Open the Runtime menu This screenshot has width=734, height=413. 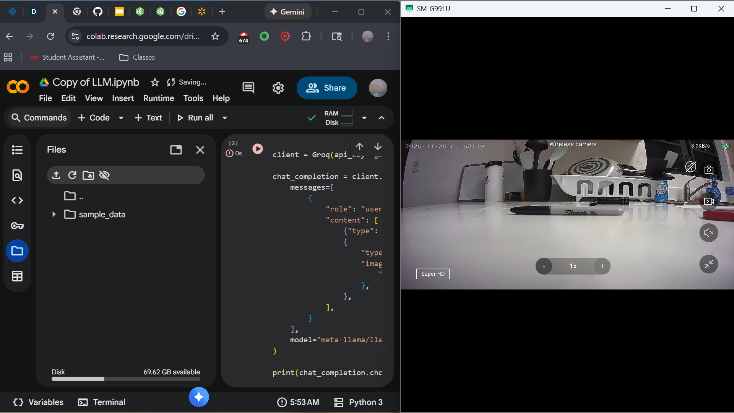pos(158,98)
